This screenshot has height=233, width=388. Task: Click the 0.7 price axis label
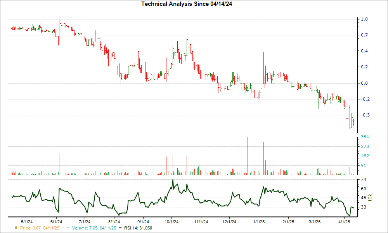click(x=364, y=35)
